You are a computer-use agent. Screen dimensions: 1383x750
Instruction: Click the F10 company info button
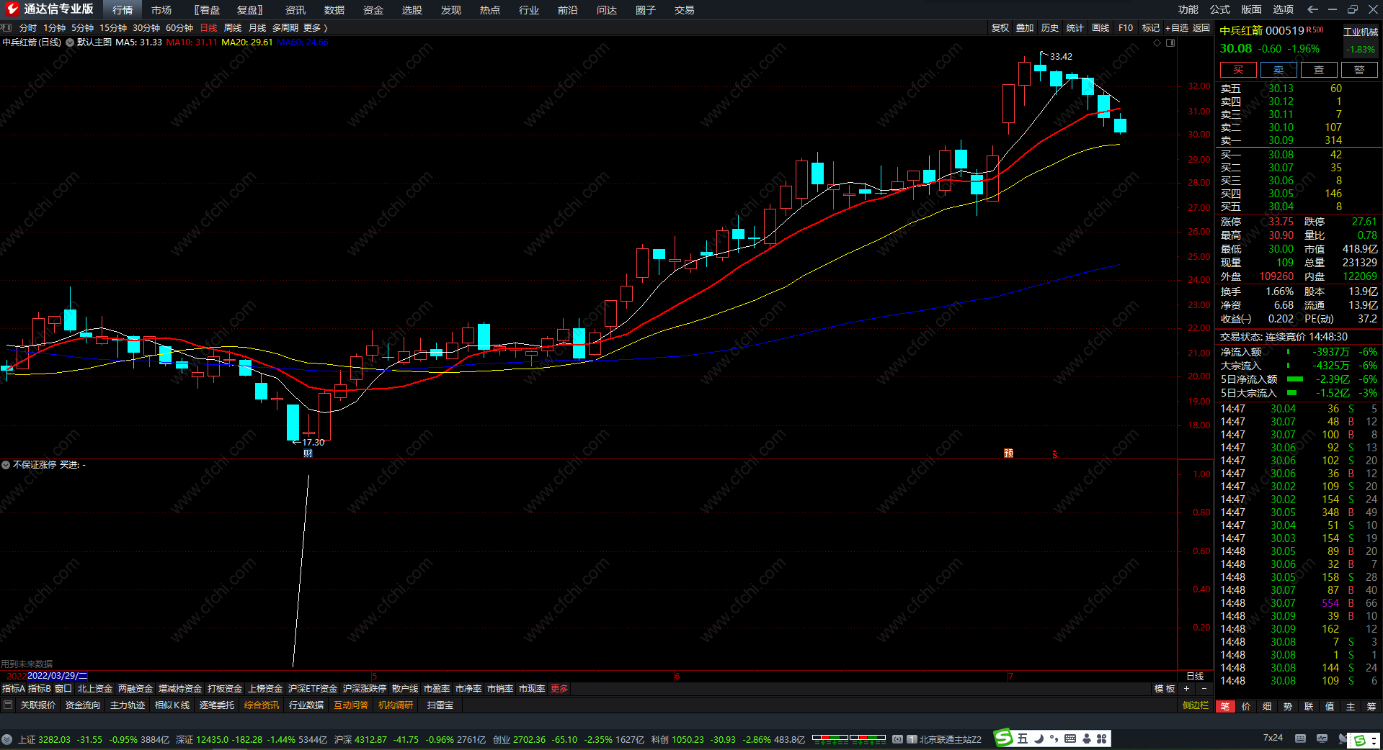(x=1126, y=28)
